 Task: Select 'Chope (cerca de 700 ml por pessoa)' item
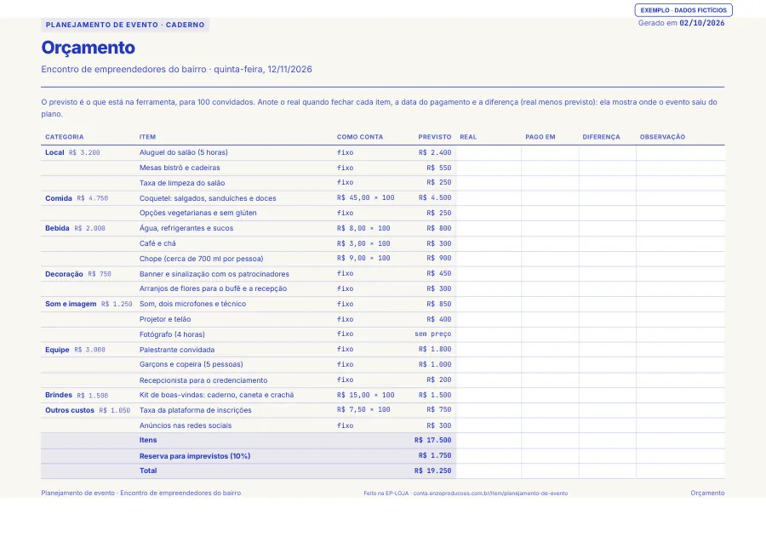click(x=201, y=259)
